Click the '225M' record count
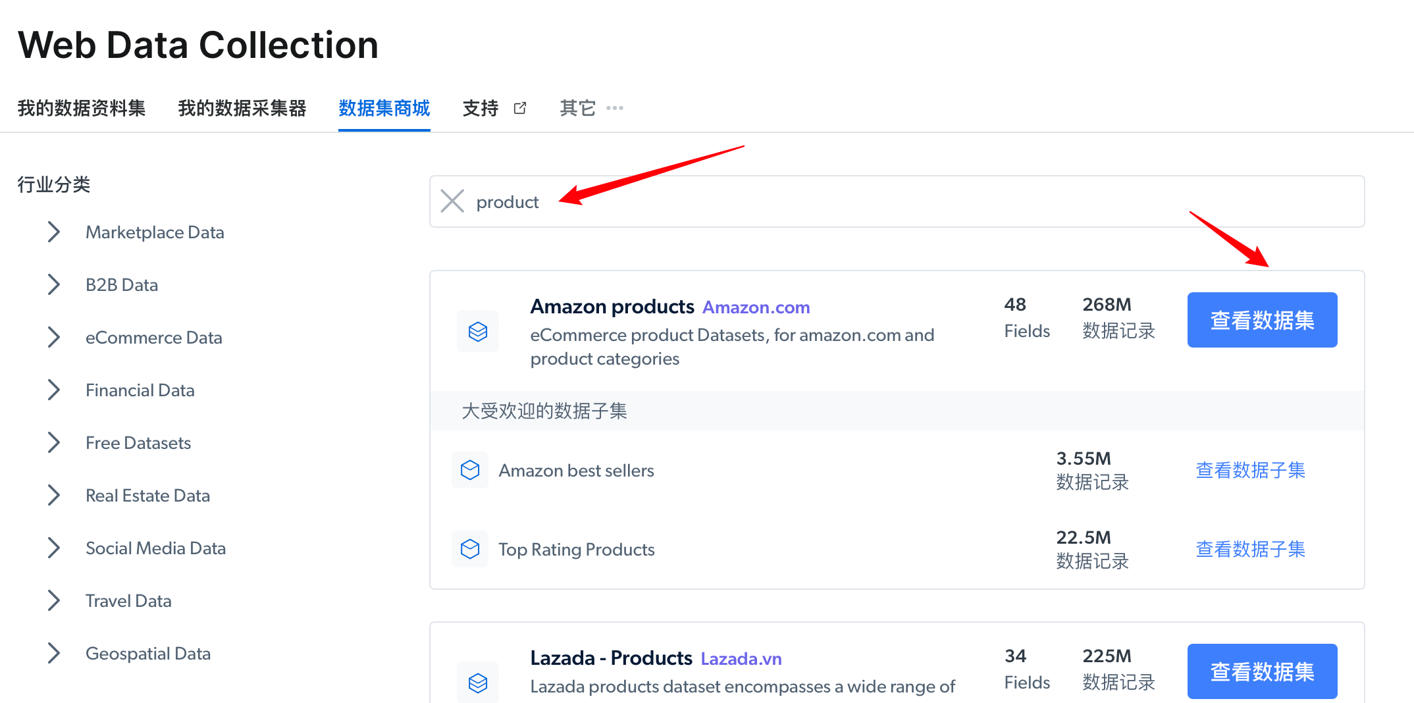 1107,656
